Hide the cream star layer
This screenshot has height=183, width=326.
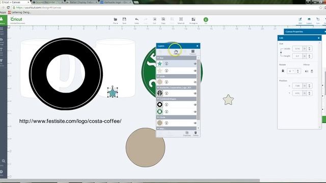pyautogui.click(x=195, y=71)
